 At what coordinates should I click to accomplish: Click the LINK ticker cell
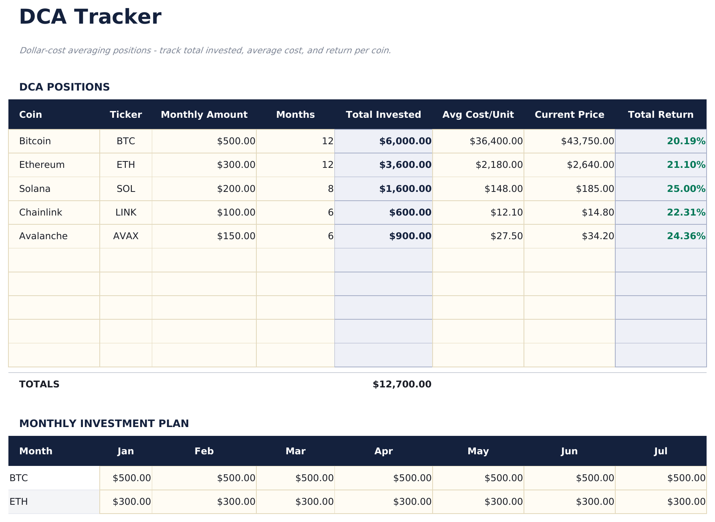(125, 212)
